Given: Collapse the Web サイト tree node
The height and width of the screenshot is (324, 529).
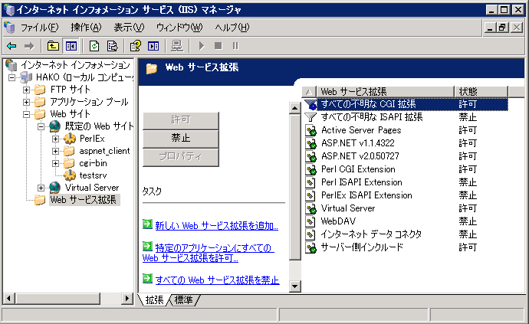Looking at the screenshot, I should [26, 114].
